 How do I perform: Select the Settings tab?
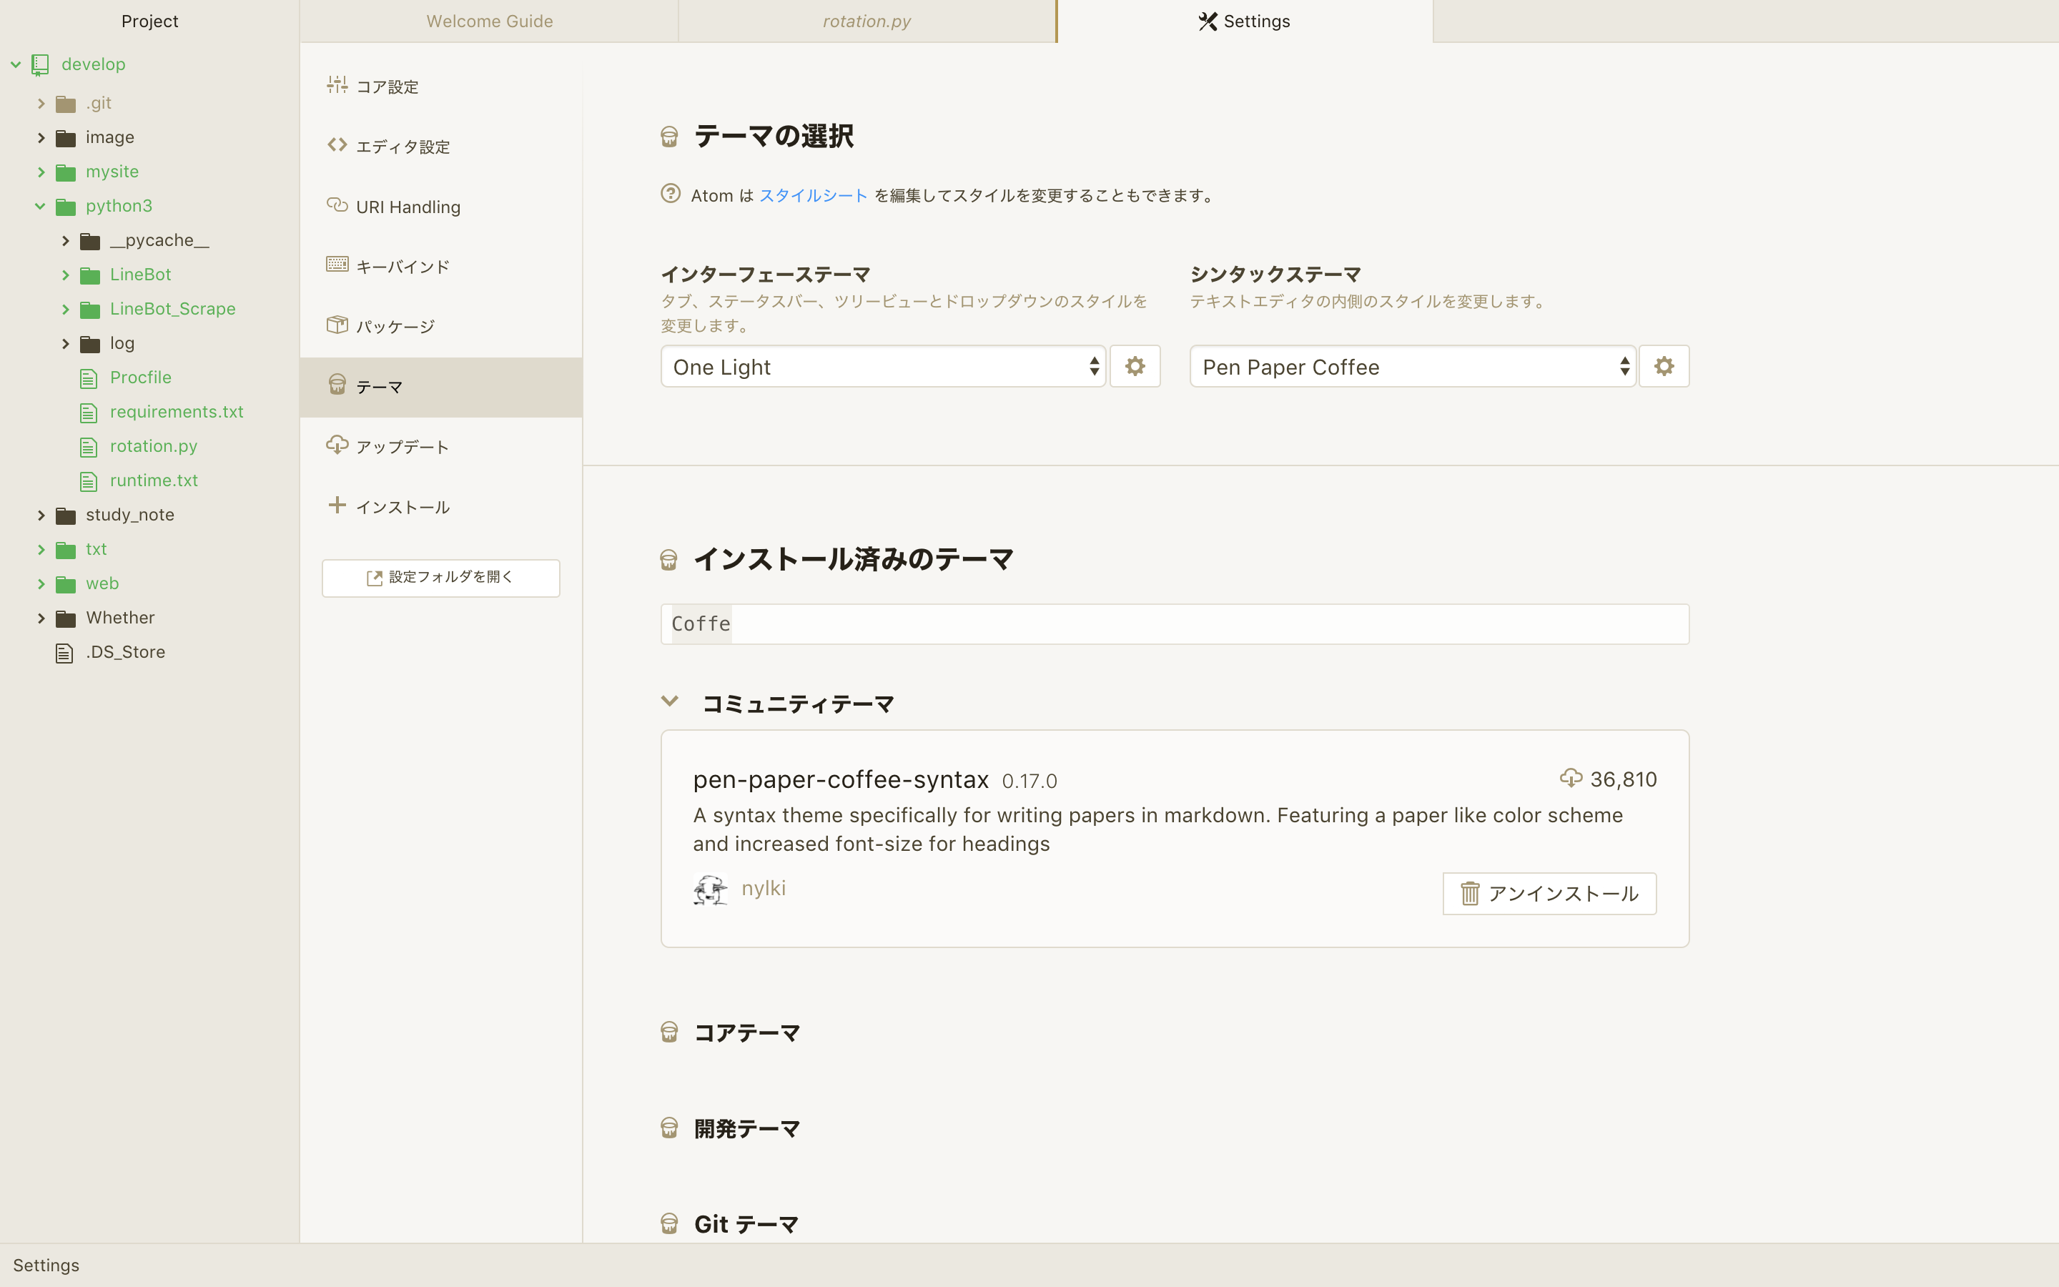click(1245, 21)
